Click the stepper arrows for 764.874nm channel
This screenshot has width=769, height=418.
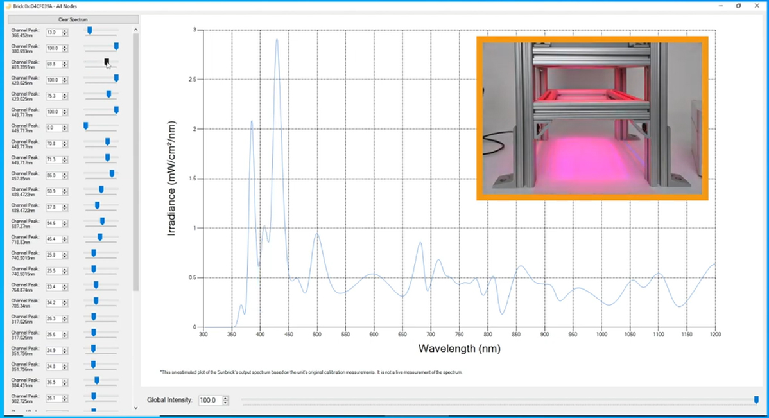tap(65, 287)
